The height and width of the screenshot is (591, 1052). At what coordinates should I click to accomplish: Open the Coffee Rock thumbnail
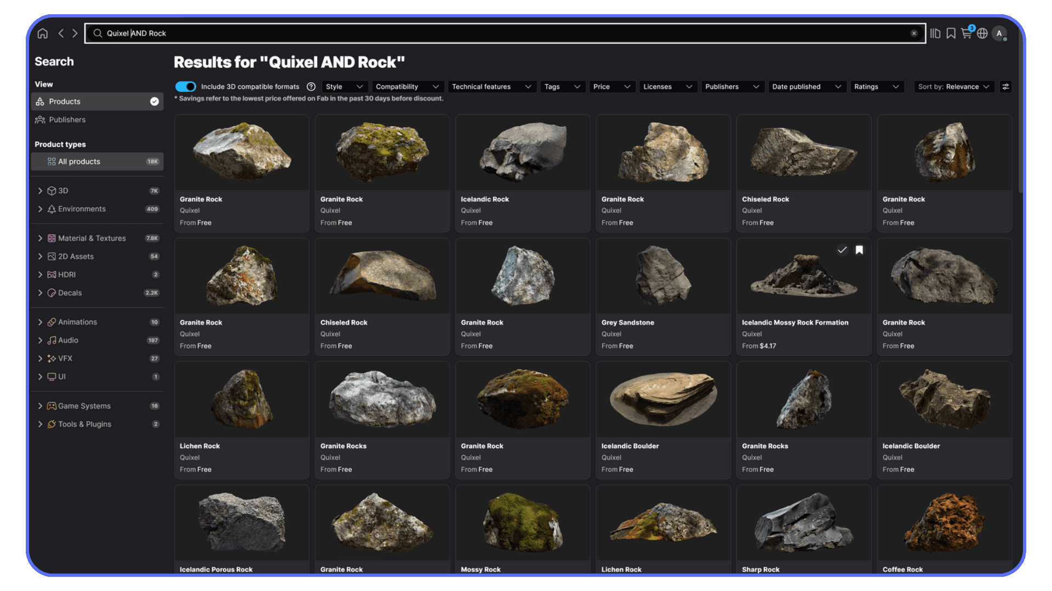point(945,523)
